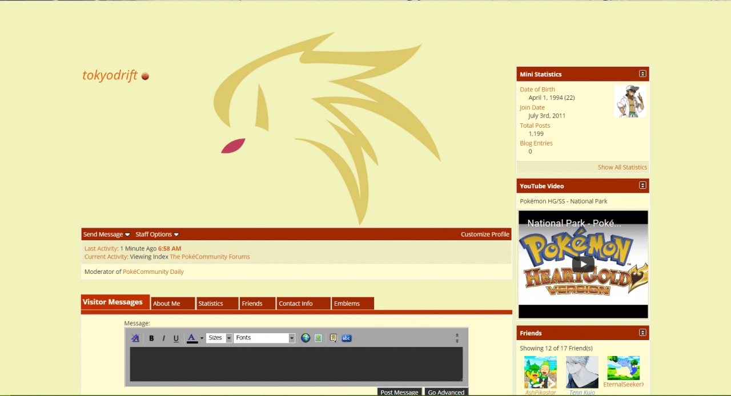Play the National Park YouTube video
731x396 pixels.
click(583, 264)
